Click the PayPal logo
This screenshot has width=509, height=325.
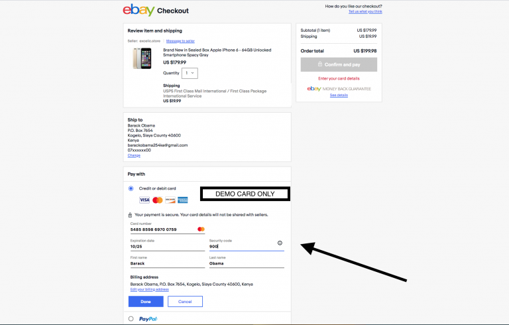(x=148, y=319)
